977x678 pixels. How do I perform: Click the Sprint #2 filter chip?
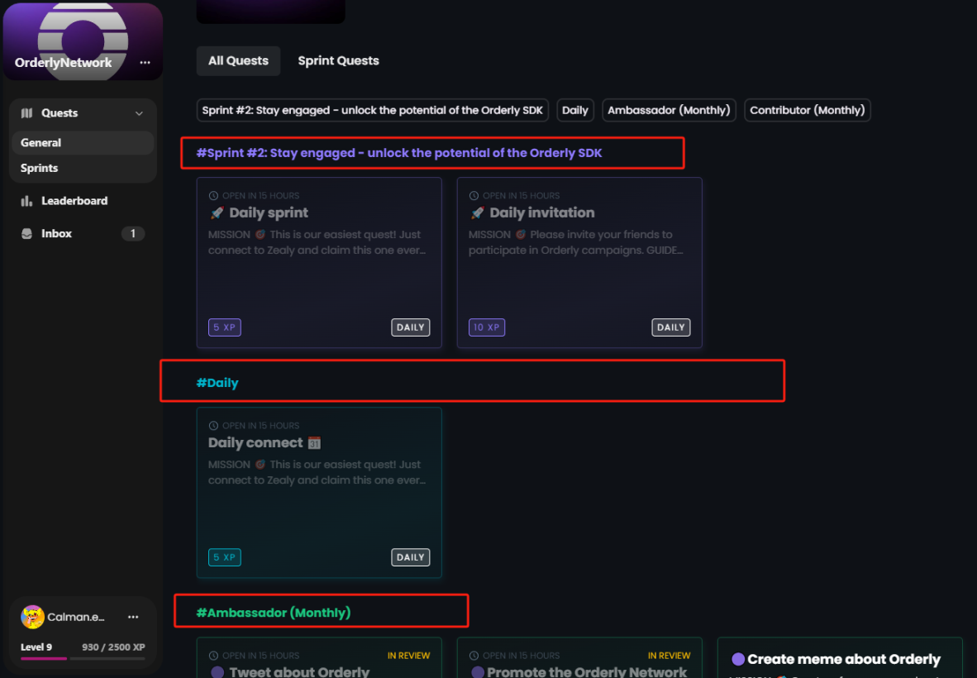[373, 110]
